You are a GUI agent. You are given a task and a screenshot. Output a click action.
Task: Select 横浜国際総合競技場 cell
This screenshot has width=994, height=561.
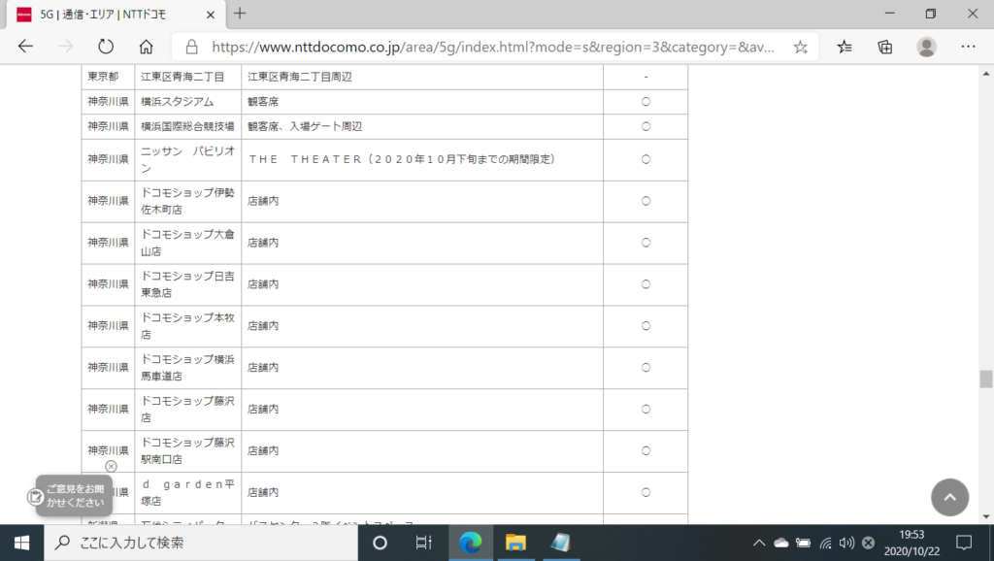coord(187,127)
